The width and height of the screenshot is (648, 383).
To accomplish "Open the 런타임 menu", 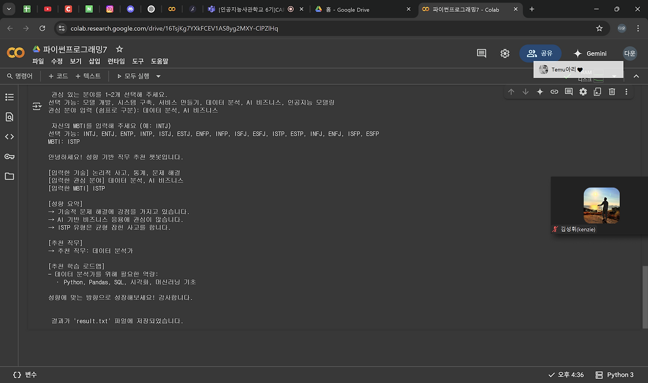I will [115, 61].
